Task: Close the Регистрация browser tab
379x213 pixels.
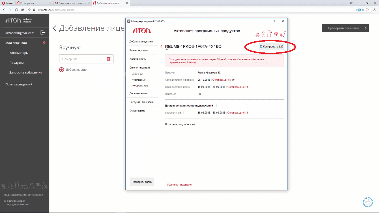Action: click(x=50, y=3)
